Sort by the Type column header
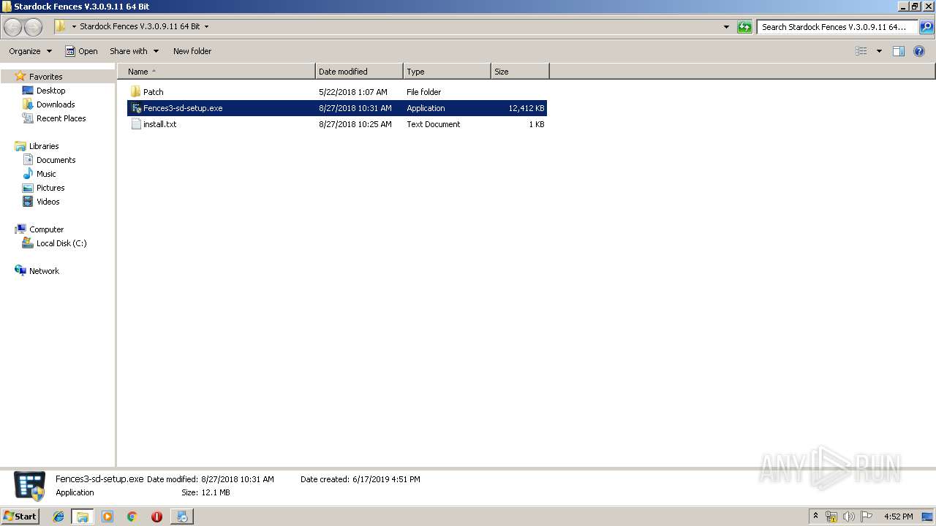The height and width of the screenshot is (526, 936). [447, 72]
